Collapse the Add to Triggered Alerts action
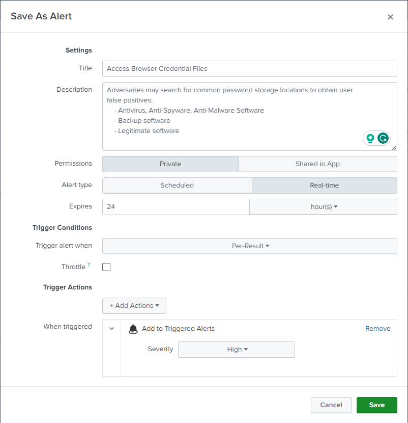 [x=111, y=328]
